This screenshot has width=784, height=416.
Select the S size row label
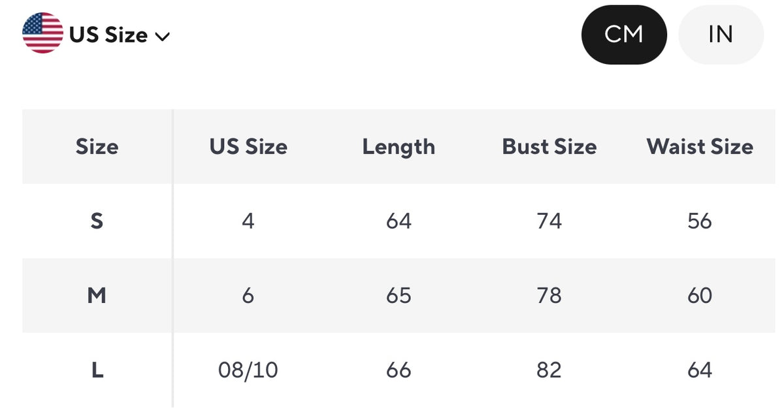pos(97,221)
